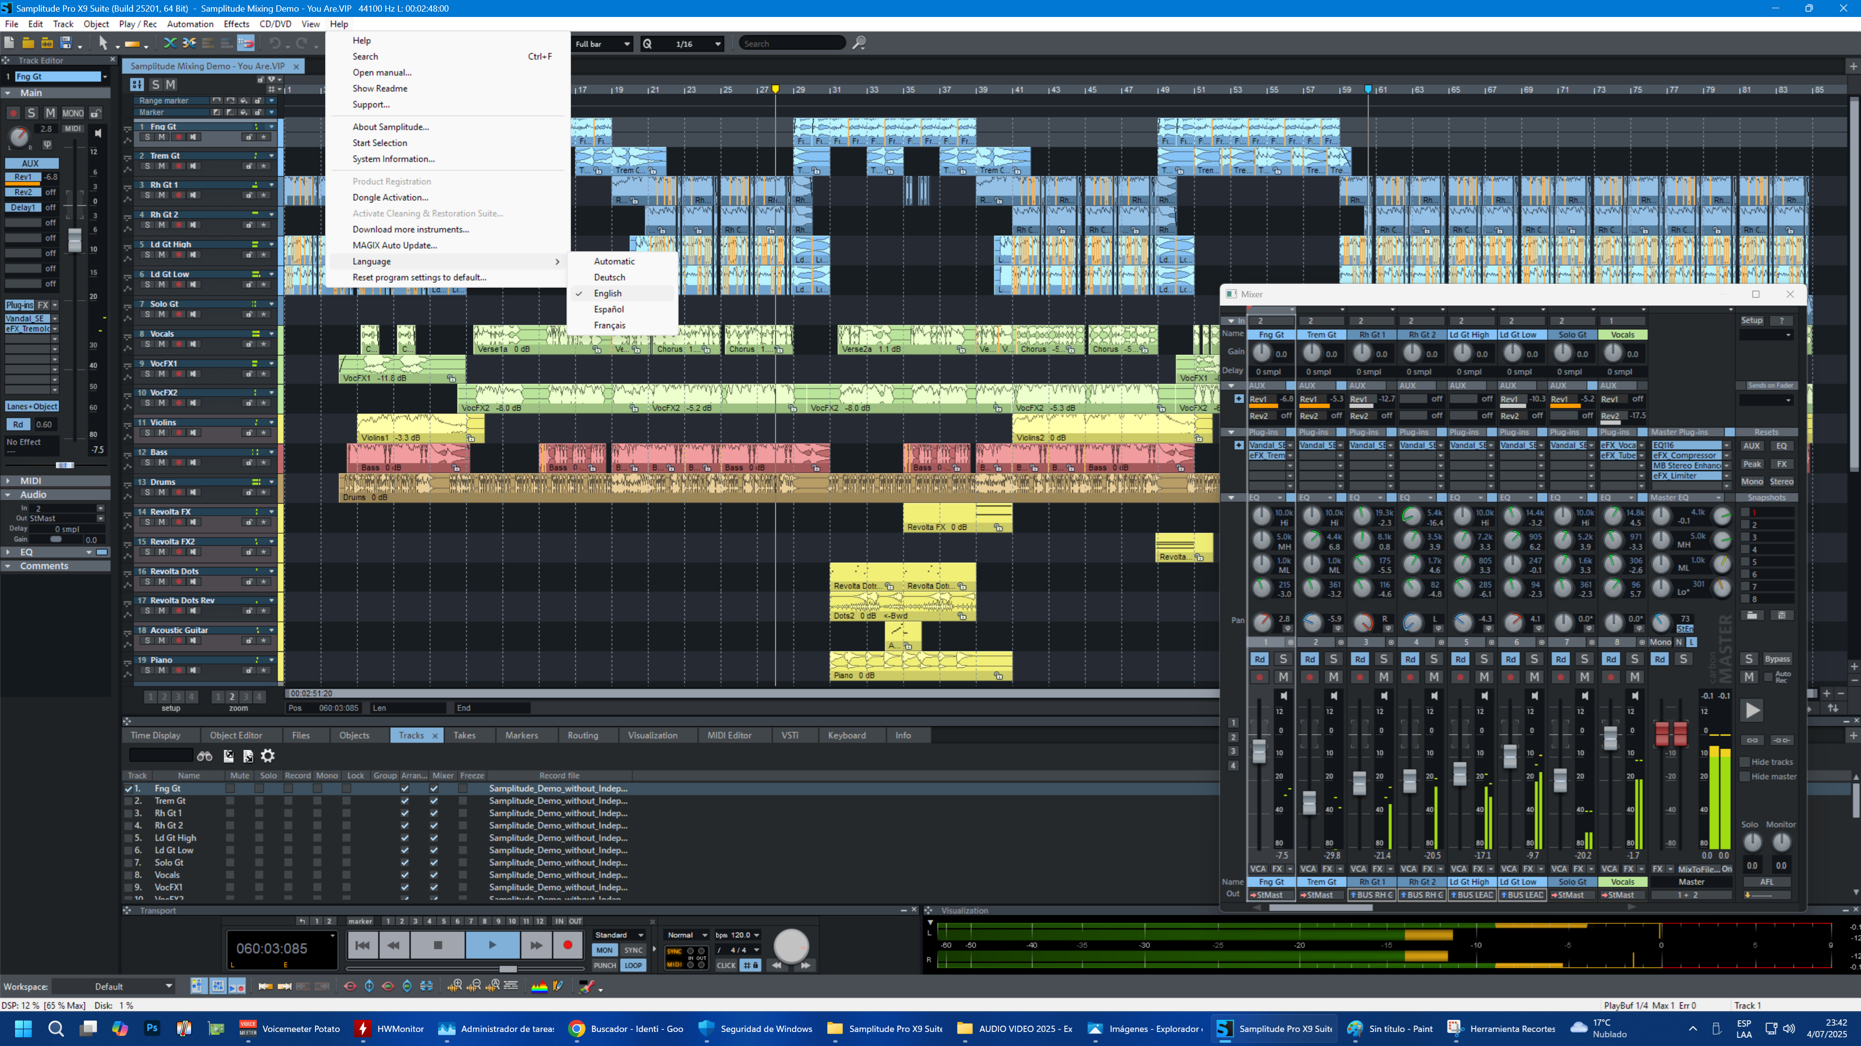Open the gear settings in Tracks panel
This screenshot has width=1861, height=1046.
(x=268, y=756)
